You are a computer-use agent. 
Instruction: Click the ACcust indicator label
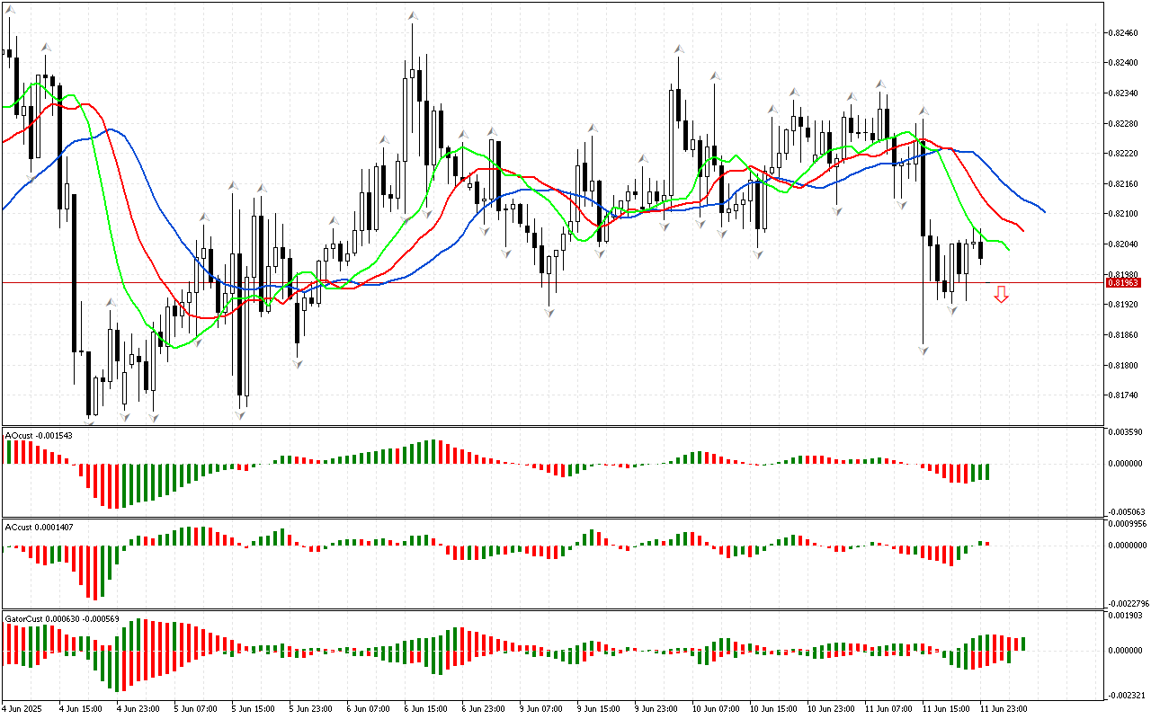39,527
